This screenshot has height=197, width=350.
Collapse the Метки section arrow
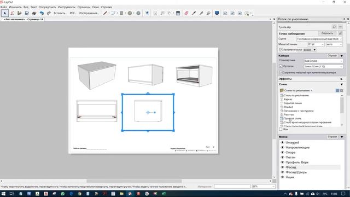[342, 137]
